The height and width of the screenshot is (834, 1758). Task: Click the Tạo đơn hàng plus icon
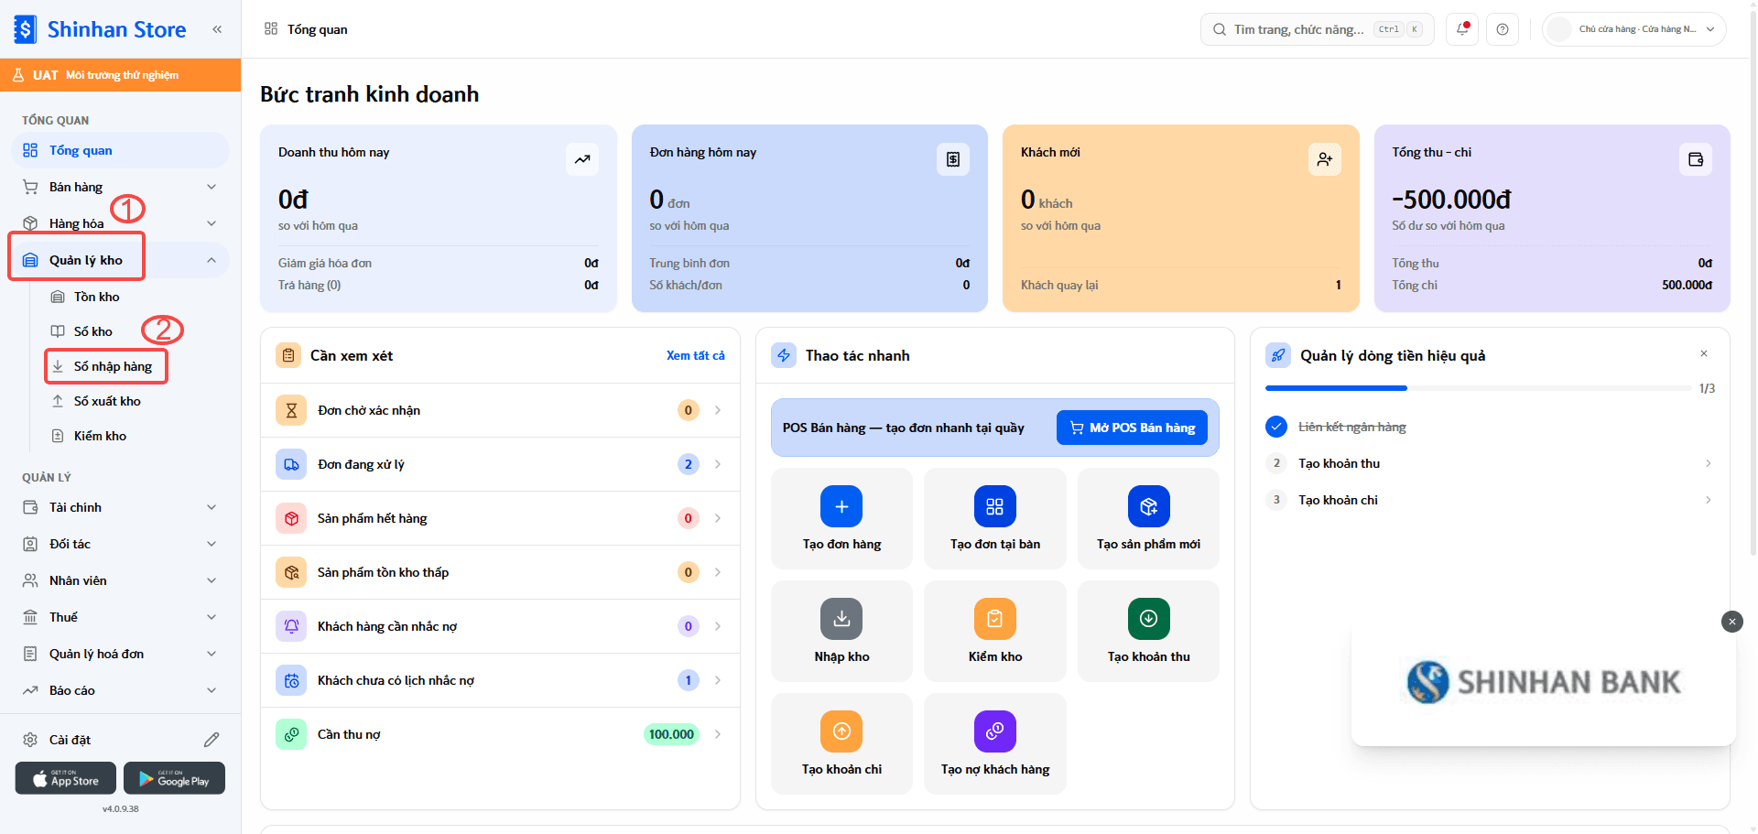coord(841,506)
